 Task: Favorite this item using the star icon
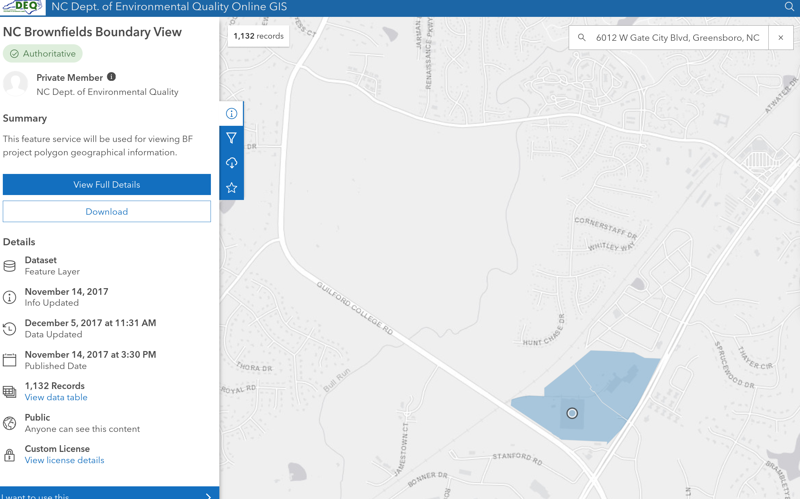pos(231,188)
